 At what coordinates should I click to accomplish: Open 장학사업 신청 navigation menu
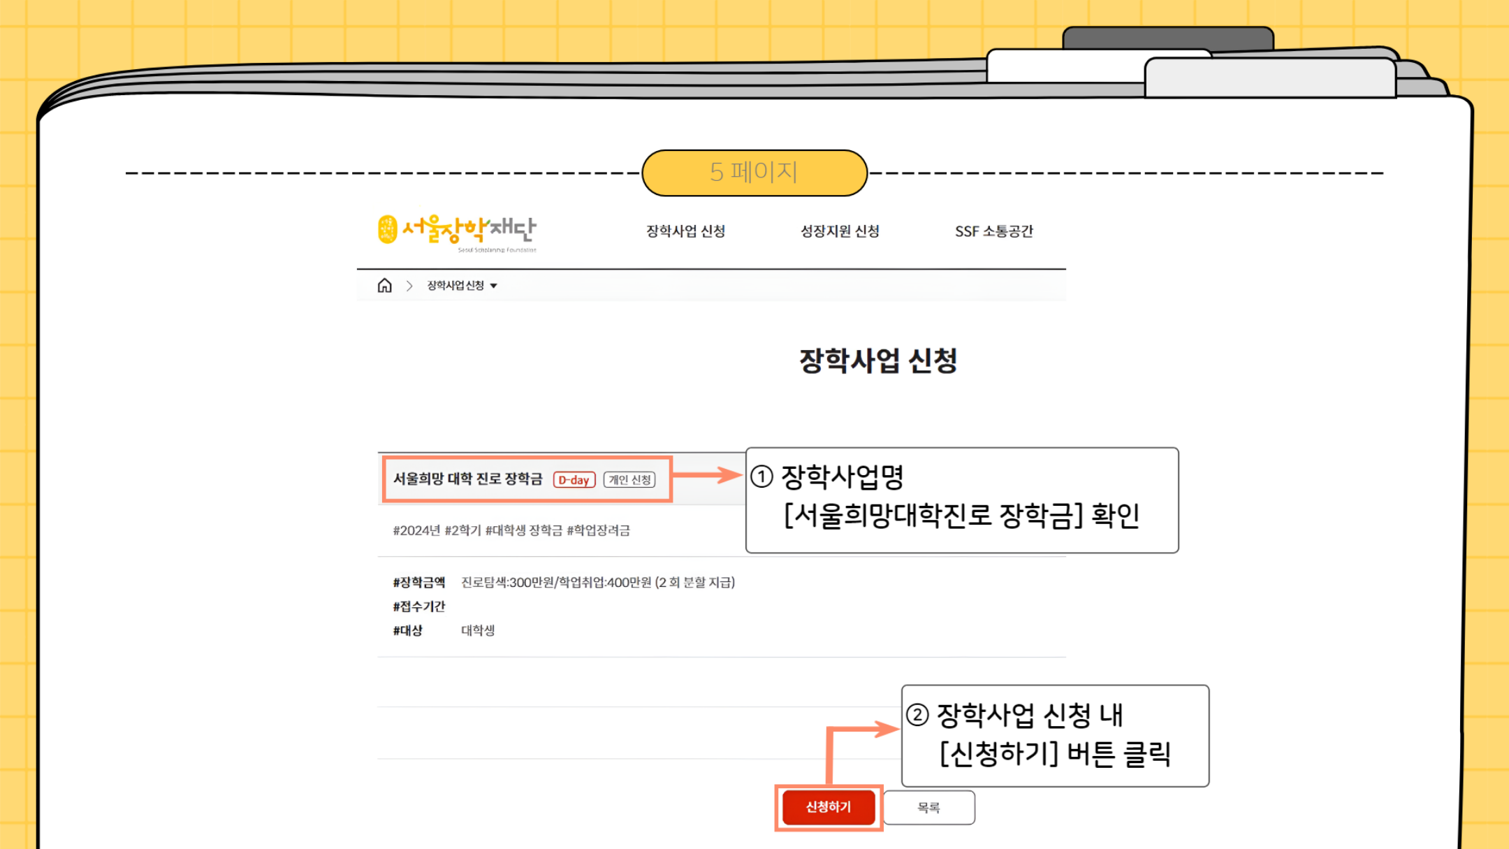pos(685,231)
